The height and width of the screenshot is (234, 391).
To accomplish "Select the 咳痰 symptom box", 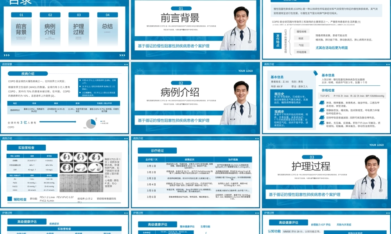I will tap(301, 38).
